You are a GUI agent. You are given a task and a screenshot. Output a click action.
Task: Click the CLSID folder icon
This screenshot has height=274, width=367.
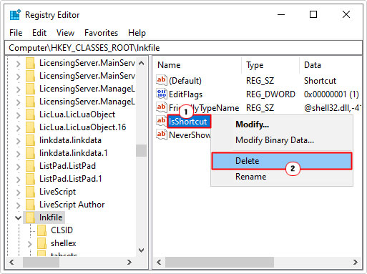click(42, 230)
